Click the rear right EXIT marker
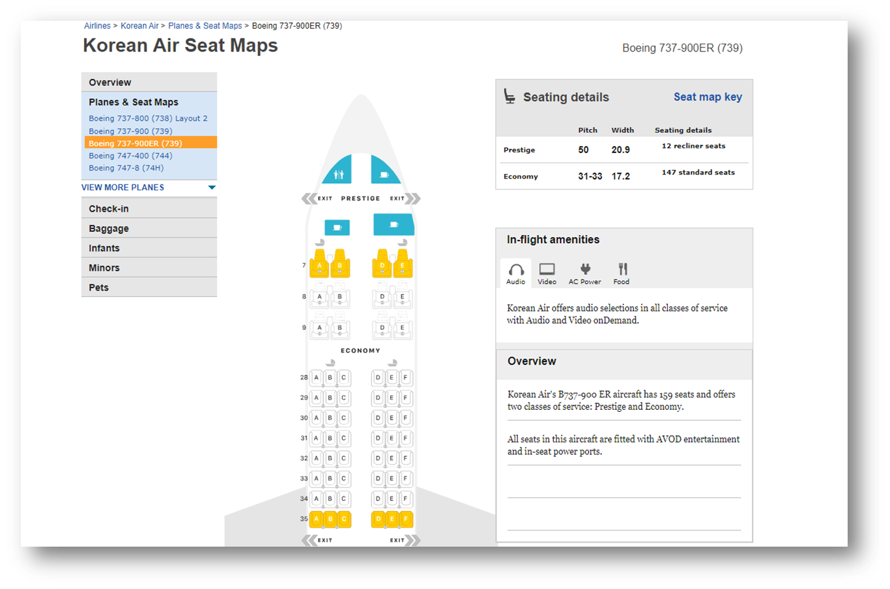The height and width of the screenshot is (589, 890). click(x=405, y=540)
